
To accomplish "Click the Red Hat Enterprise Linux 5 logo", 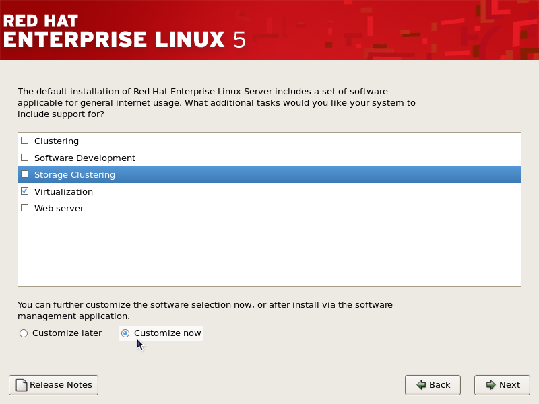I will tap(125, 31).
